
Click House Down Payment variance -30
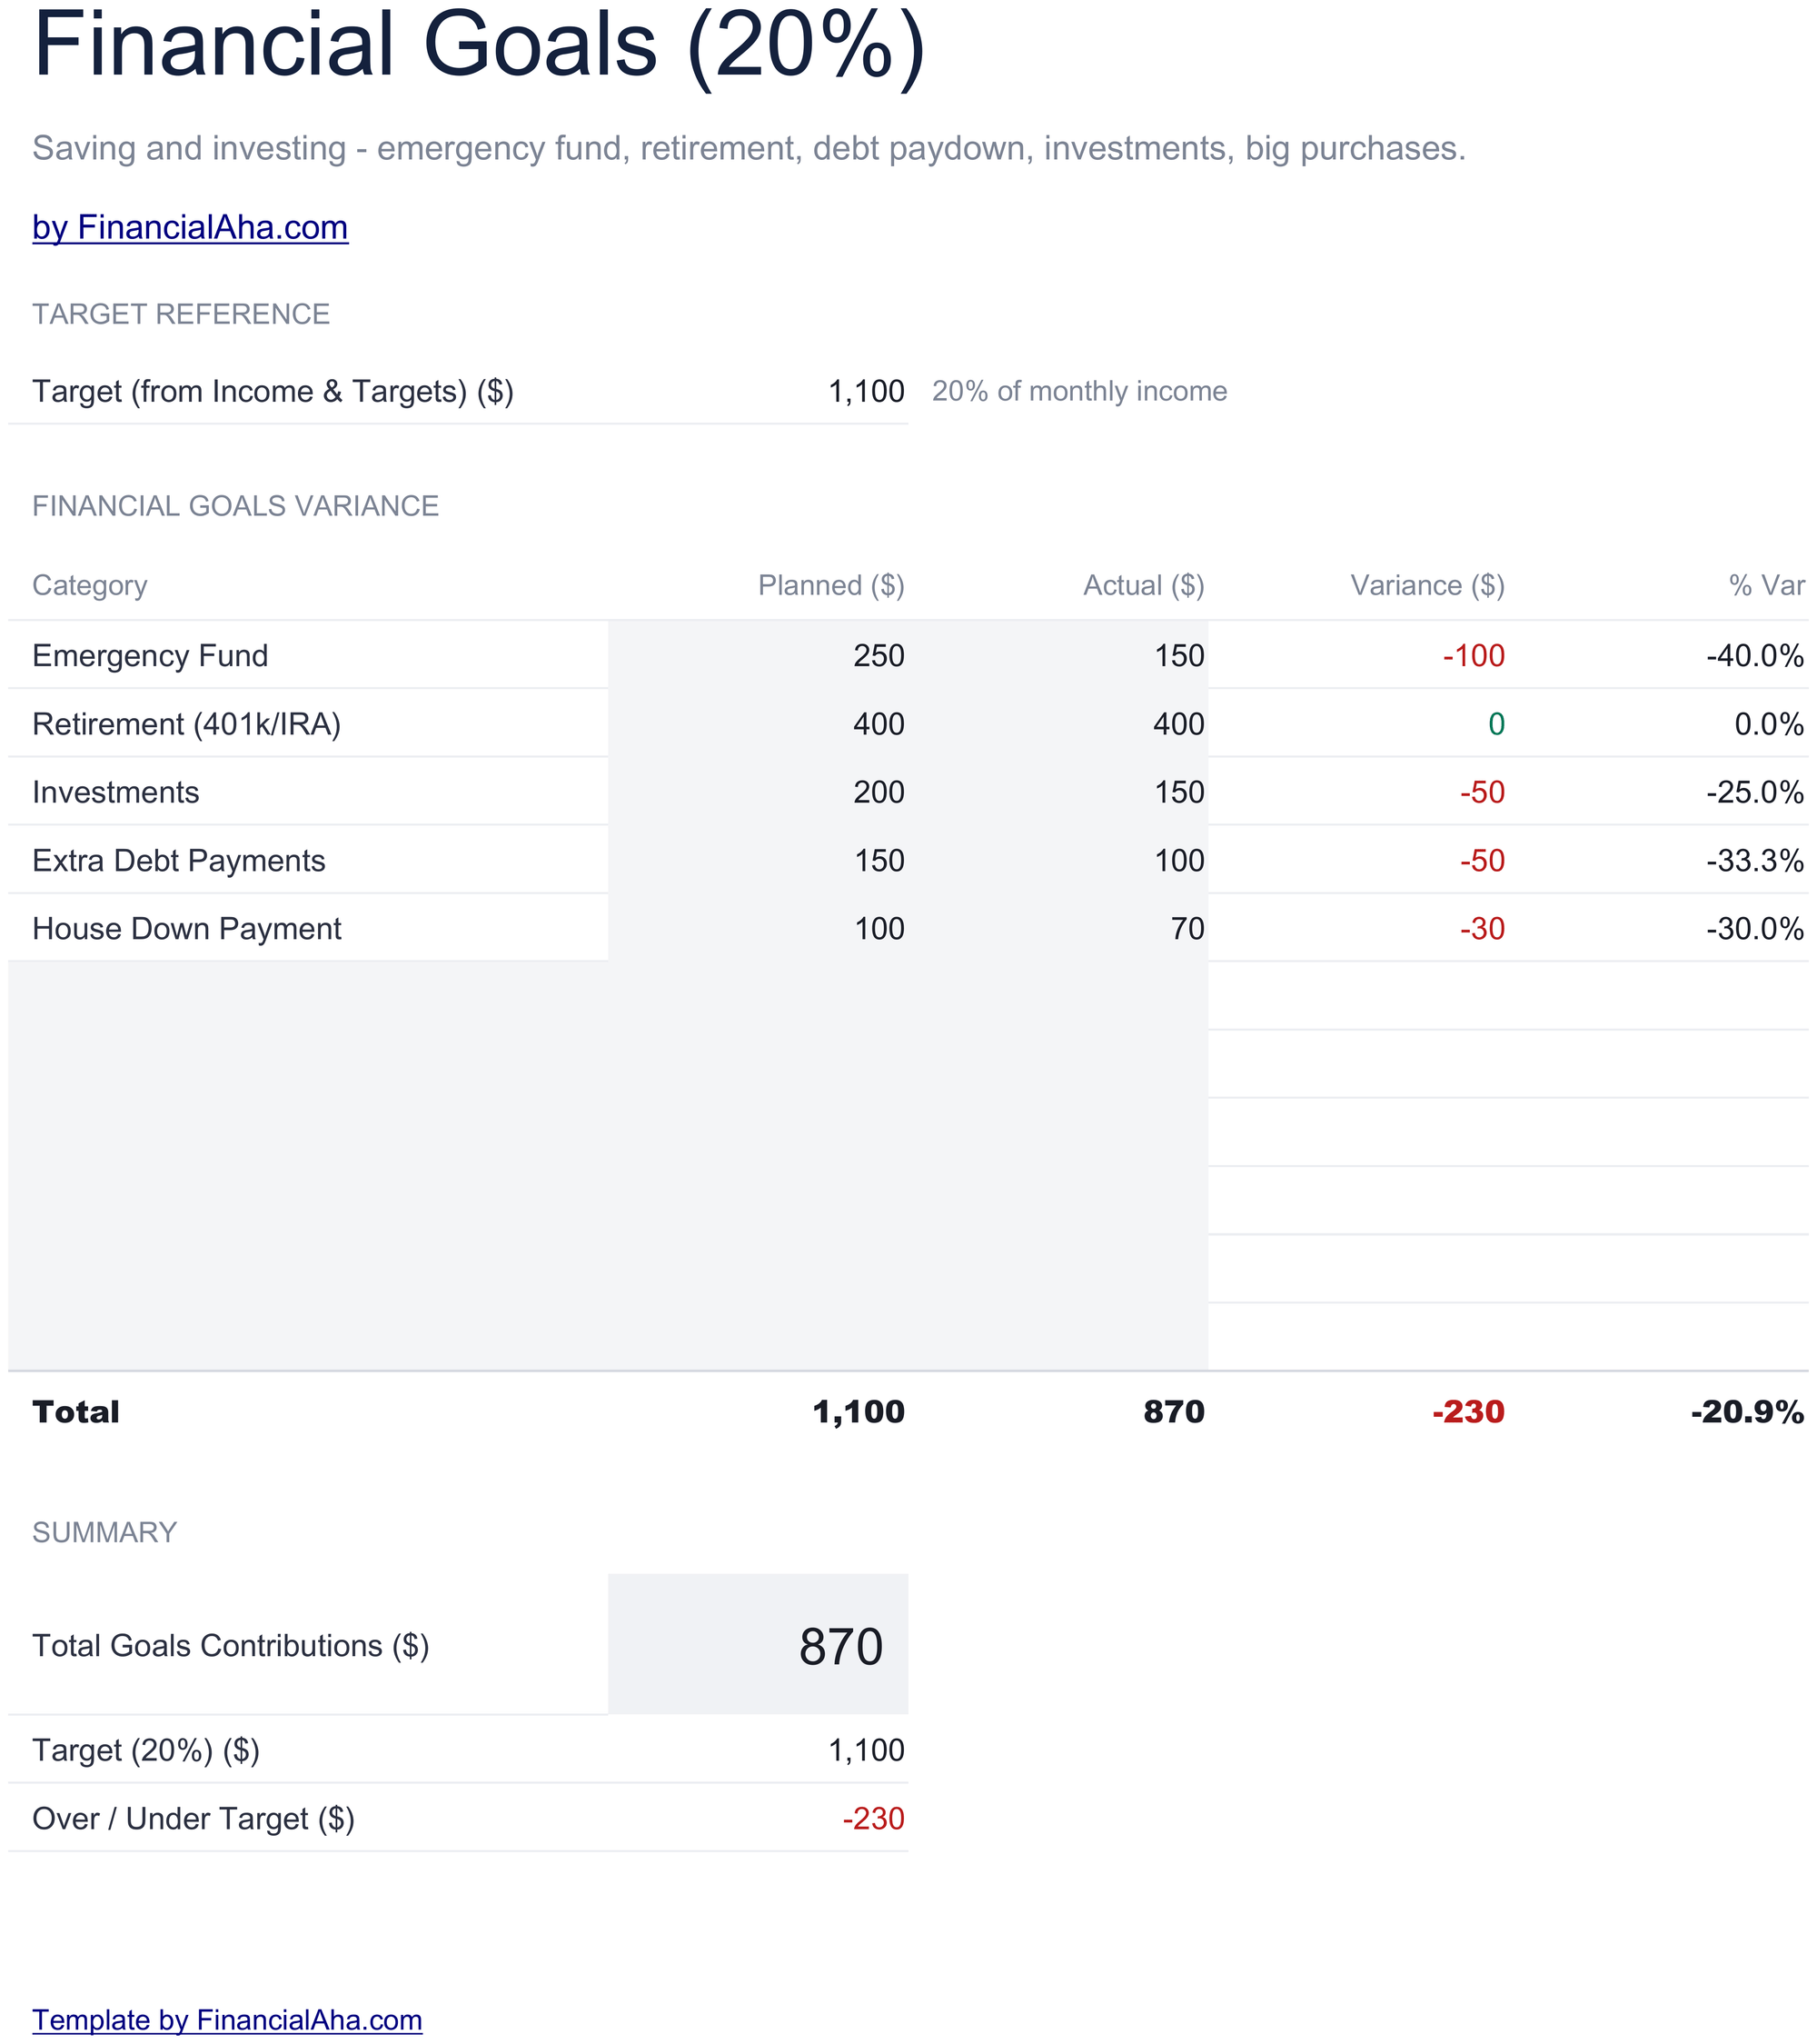[x=1482, y=929]
